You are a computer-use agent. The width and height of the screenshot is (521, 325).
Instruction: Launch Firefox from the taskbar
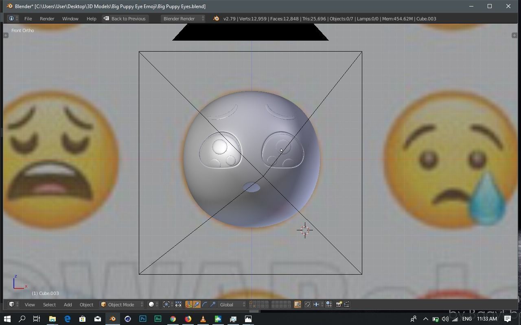click(x=188, y=319)
